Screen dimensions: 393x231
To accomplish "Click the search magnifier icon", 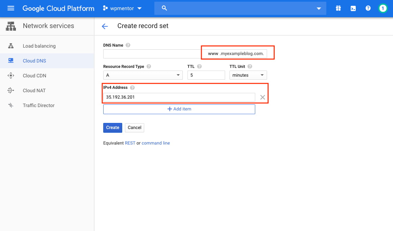I will coord(164,8).
